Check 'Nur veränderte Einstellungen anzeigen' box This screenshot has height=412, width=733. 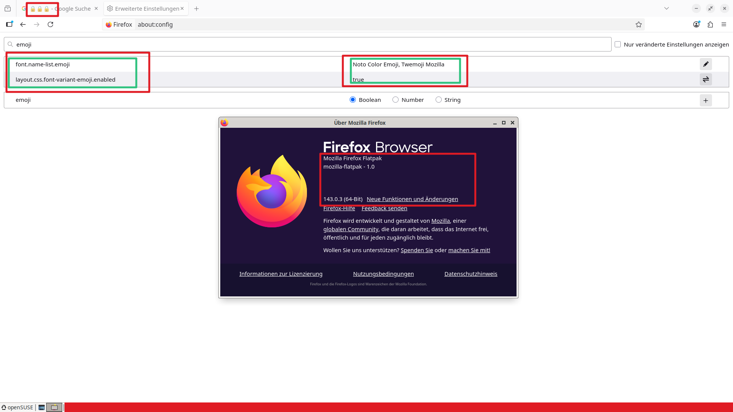(x=618, y=44)
